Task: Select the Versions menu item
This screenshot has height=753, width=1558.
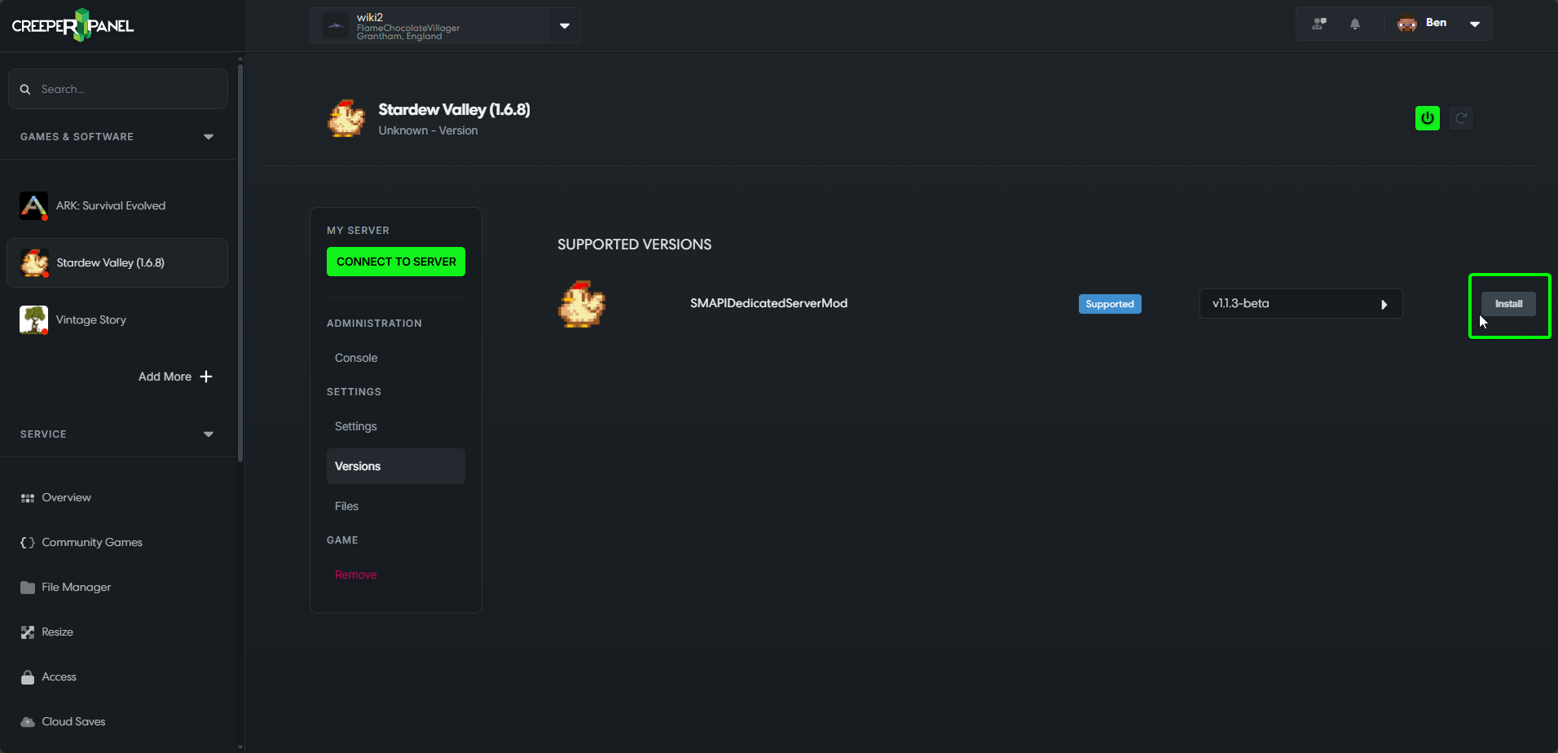Action: tap(396, 466)
